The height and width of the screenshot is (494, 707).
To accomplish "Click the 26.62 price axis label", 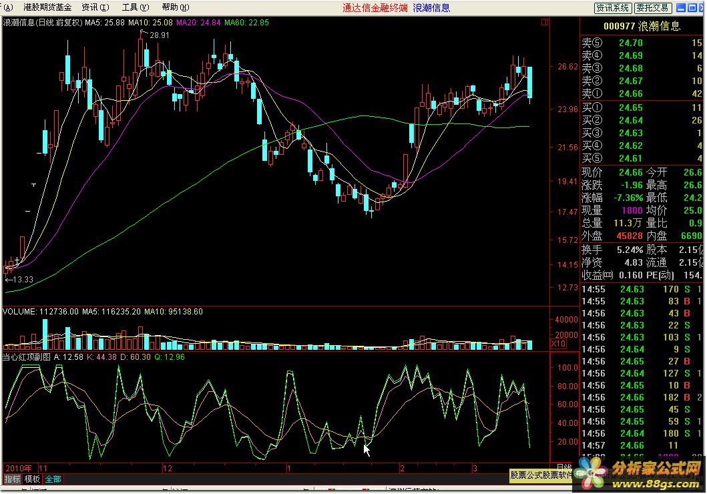I will pyautogui.click(x=567, y=67).
